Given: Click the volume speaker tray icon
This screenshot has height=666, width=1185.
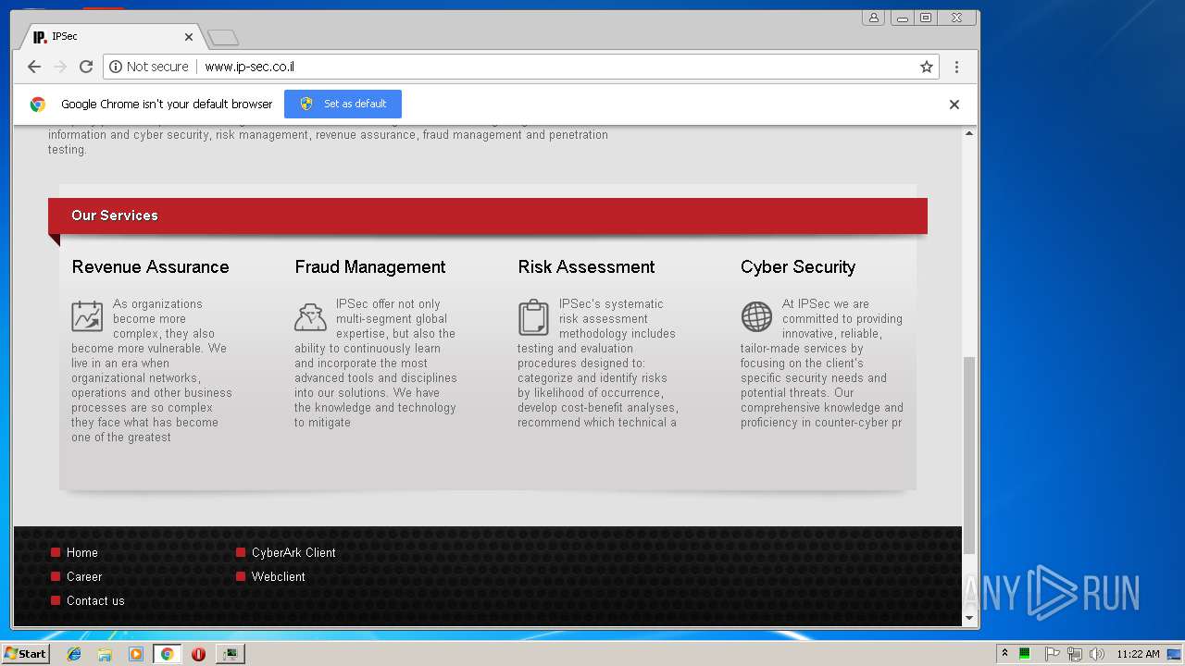Looking at the screenshot, I should (x=1097, y=654).
